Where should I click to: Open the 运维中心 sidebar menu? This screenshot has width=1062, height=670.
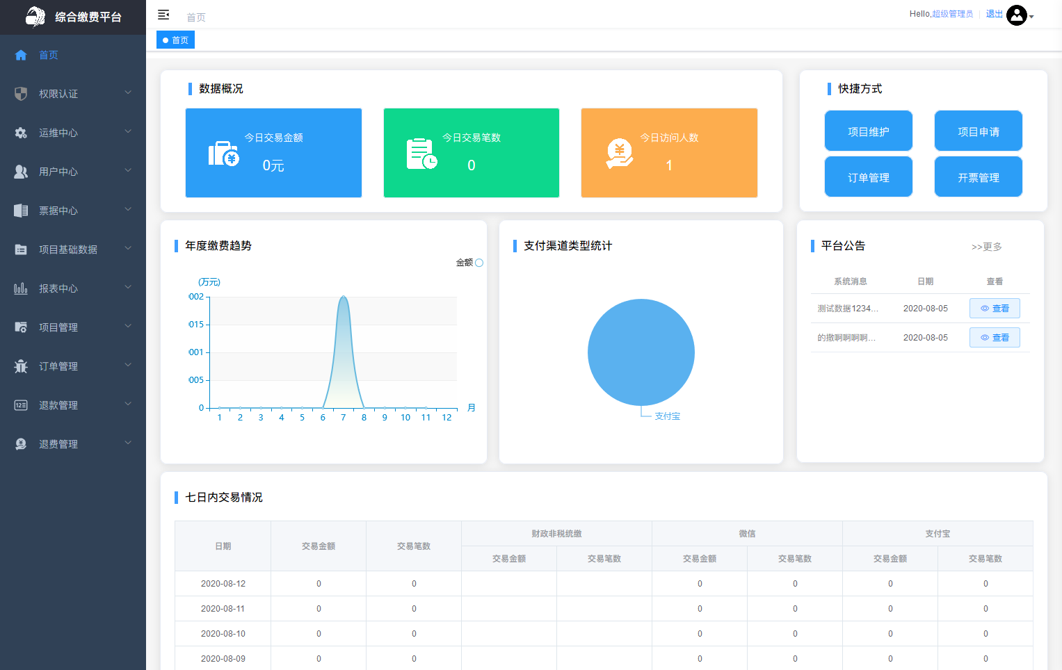coord(73,133)
